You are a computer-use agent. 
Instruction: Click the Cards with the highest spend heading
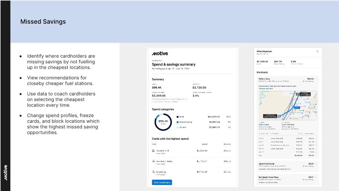click(170, 139)
